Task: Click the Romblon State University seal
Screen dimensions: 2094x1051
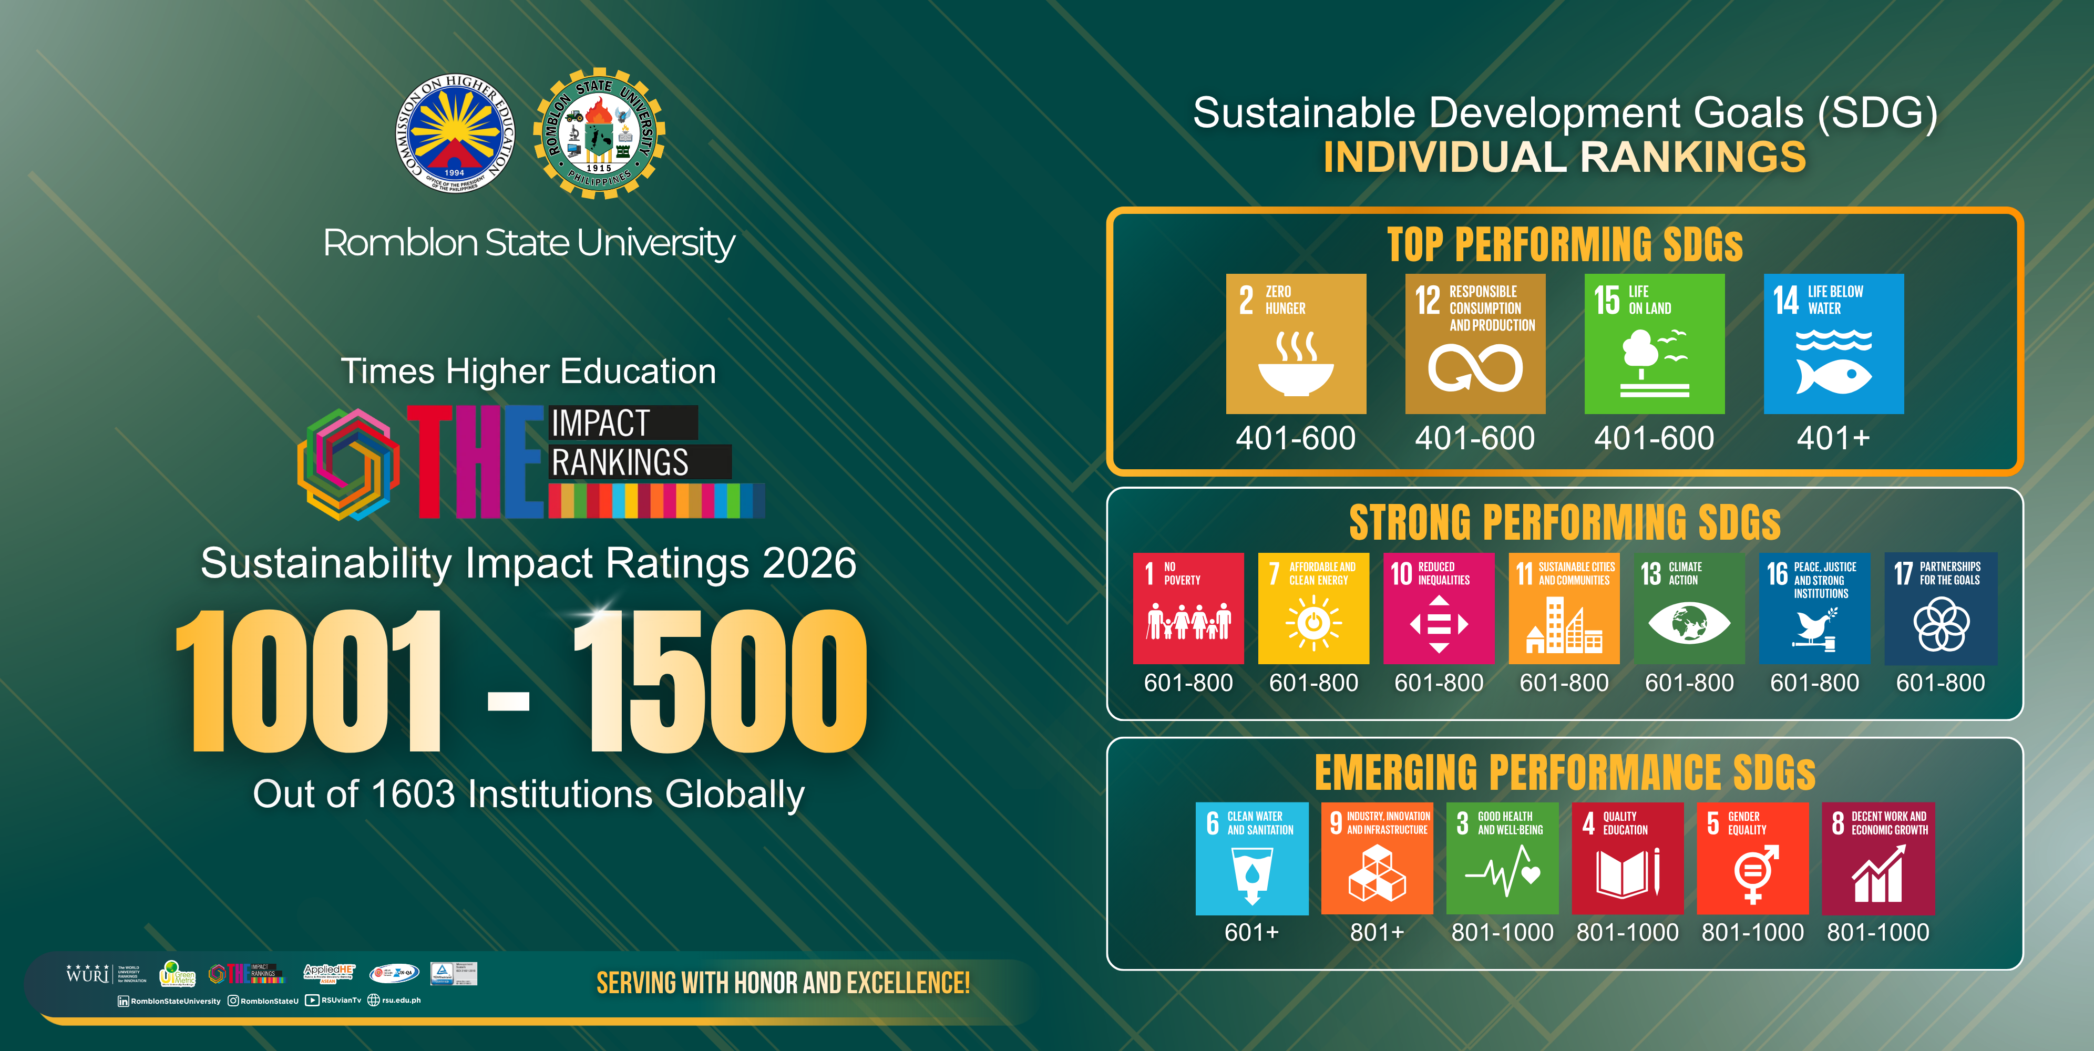Action: click(x=599, y=133)
